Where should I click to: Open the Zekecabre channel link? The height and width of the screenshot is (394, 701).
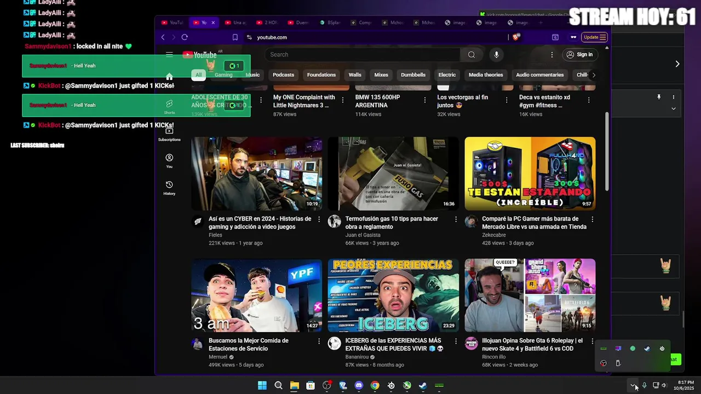493,235
